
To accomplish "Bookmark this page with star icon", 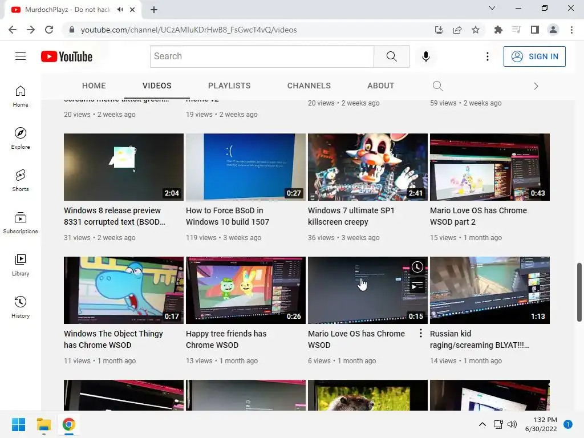I will pos(476,30).
